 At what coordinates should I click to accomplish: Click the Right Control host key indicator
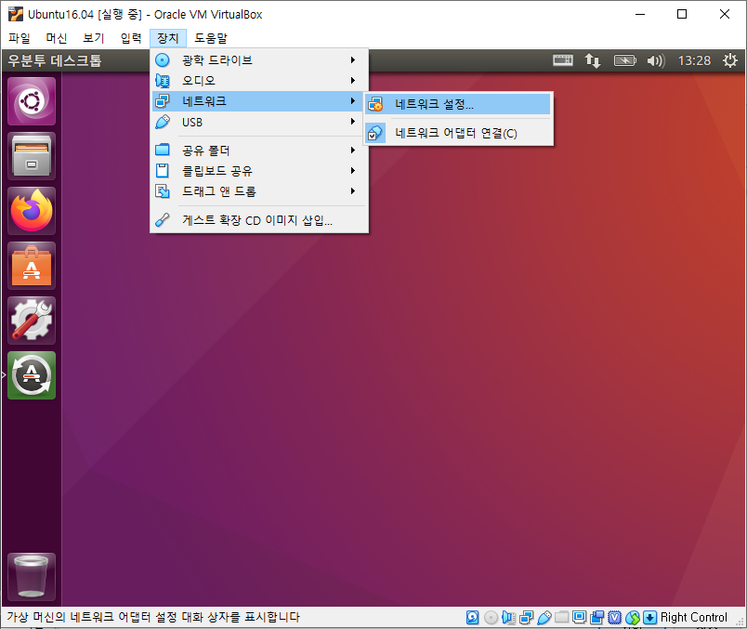694,618
